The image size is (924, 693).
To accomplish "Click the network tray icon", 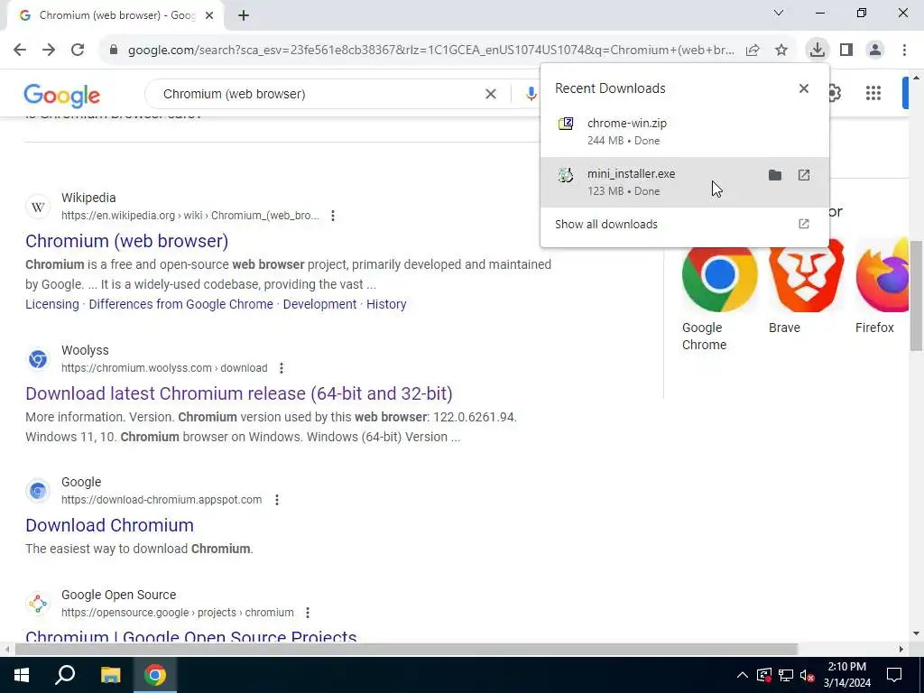I will 786,675.
